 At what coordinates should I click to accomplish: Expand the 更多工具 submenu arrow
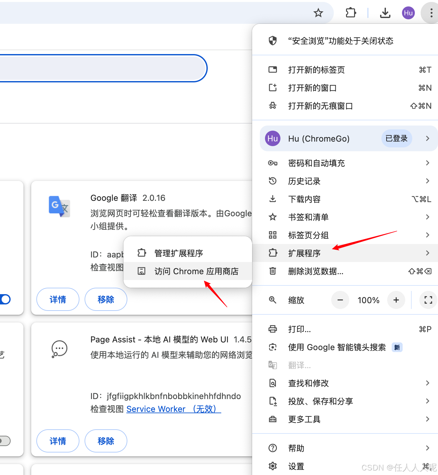pos(427,419)
